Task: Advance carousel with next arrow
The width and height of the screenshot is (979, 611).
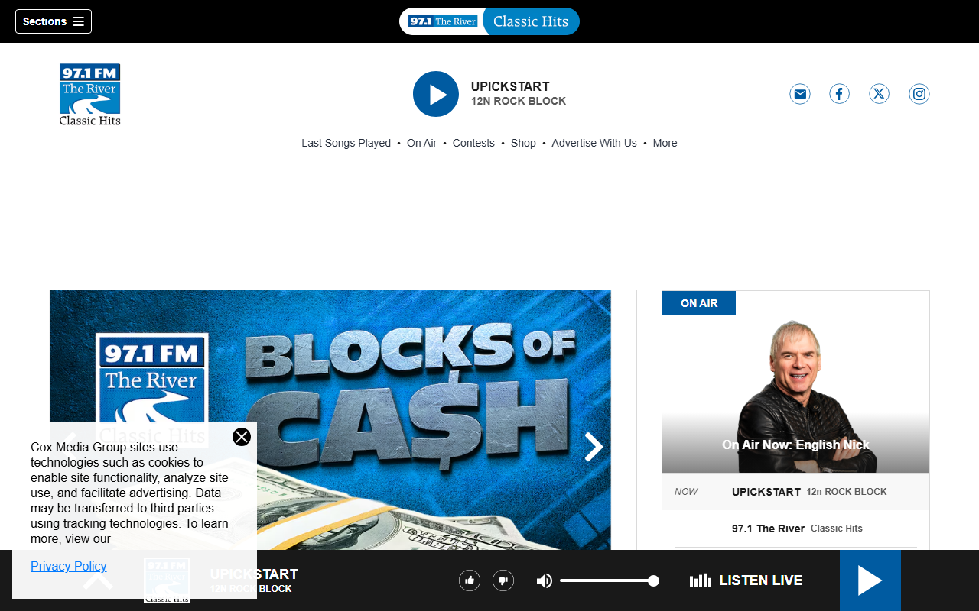Action: [594, 447]
